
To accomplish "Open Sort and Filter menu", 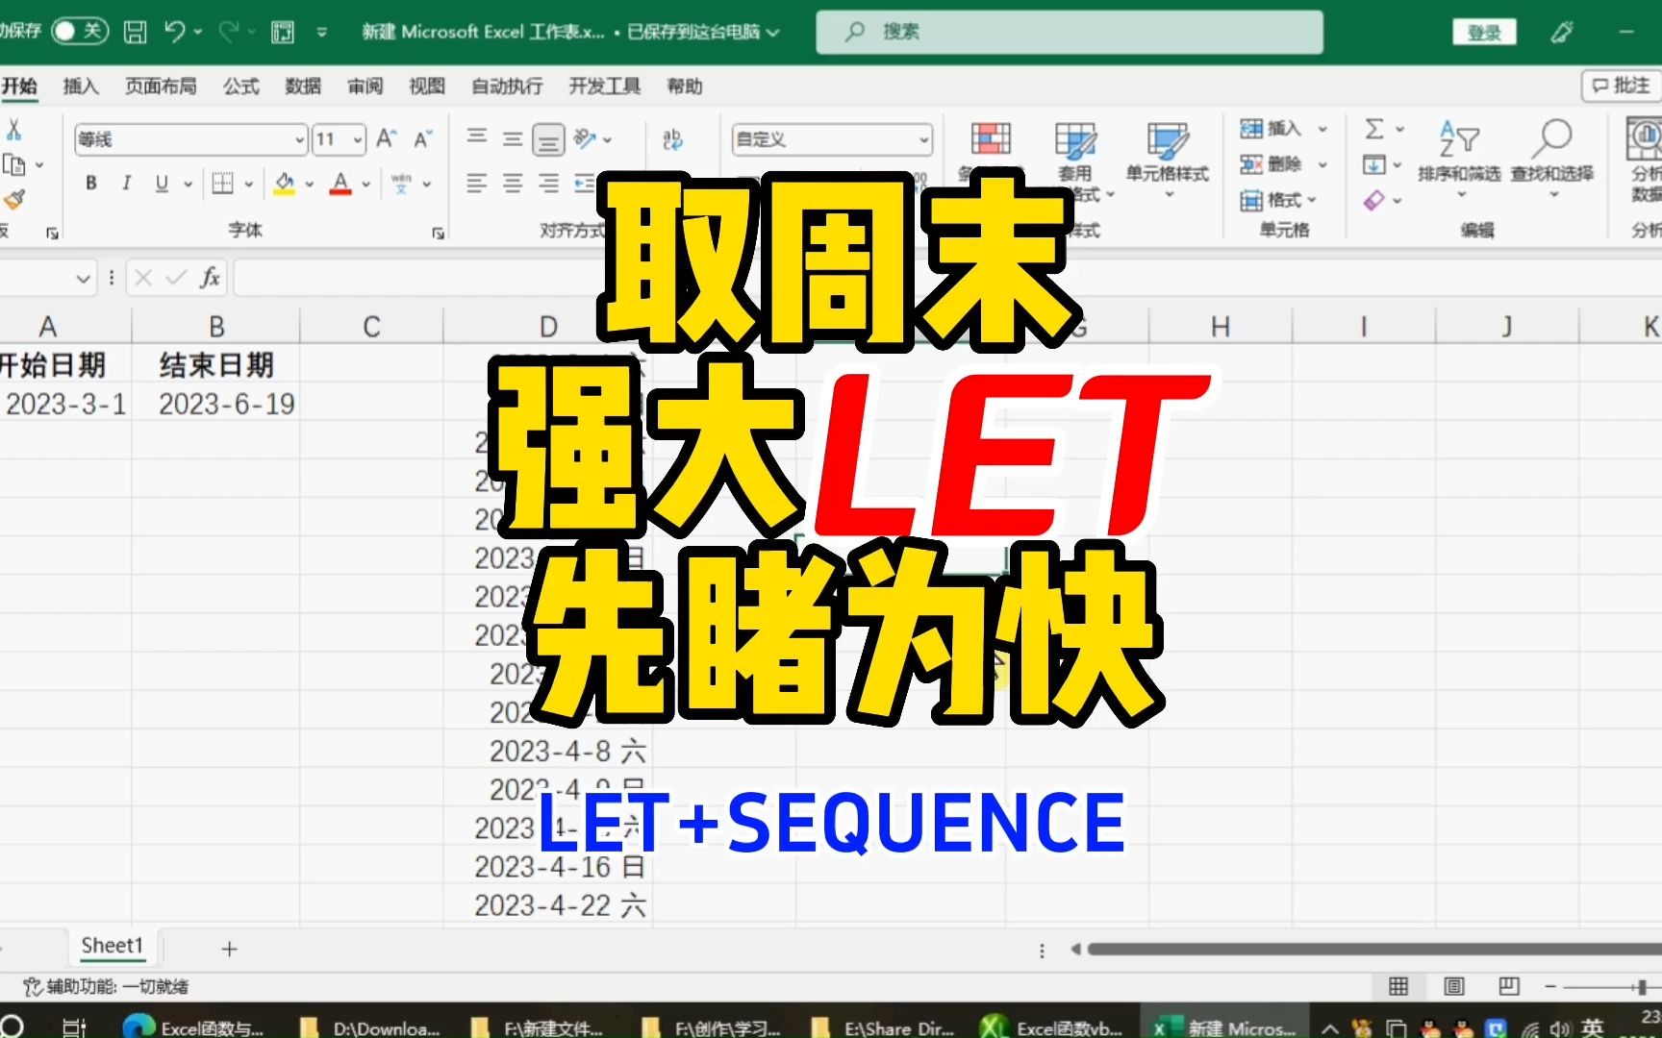I will point(1458,159).
